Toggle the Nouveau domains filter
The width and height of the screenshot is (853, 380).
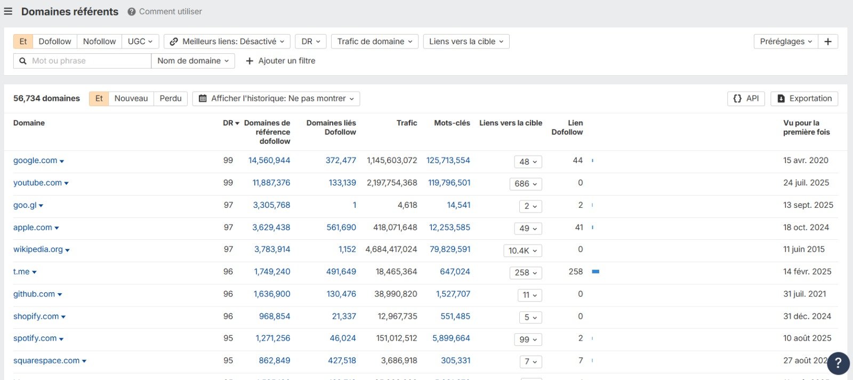coord(131,99)
